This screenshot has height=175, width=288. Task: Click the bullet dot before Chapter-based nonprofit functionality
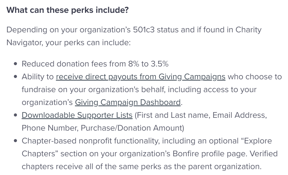click(x=15, y=141)
